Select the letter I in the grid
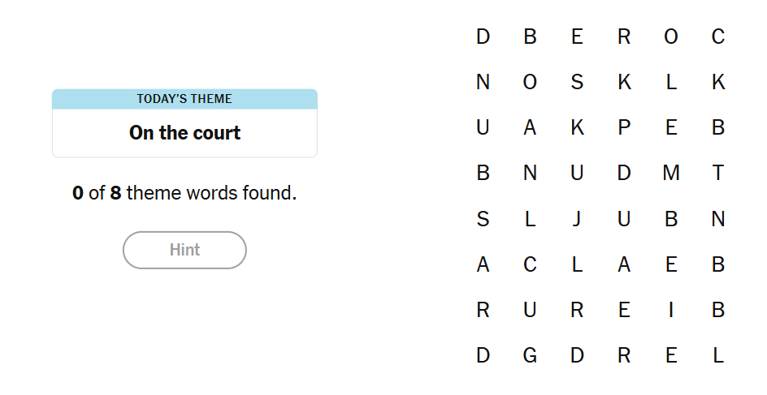The width and height of the screenshot is (767, 395). coord(671,310)
